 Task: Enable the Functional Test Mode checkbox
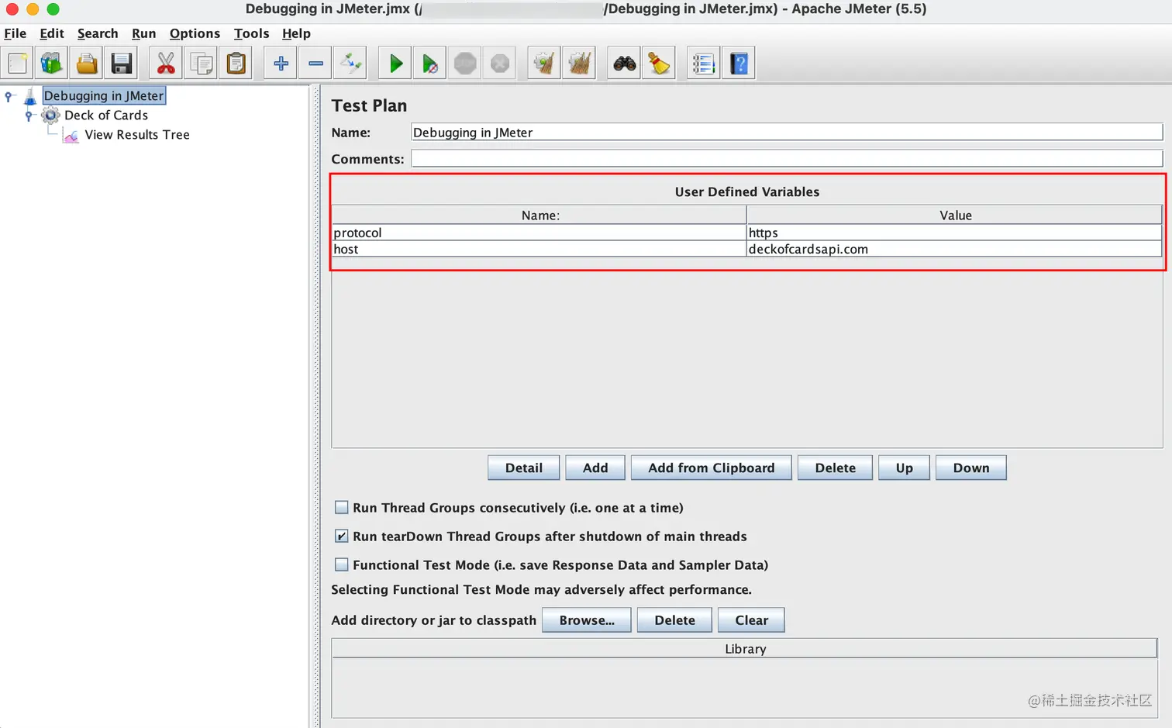pos(341,564)
